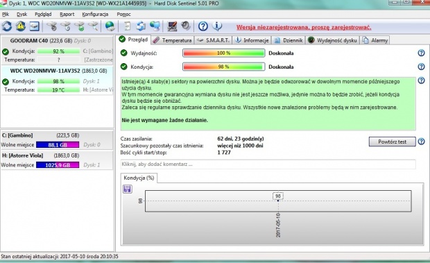Click the monitor with pen configuration icon
This screenshot has width=430, height=263.
click(x=172, y=26)
